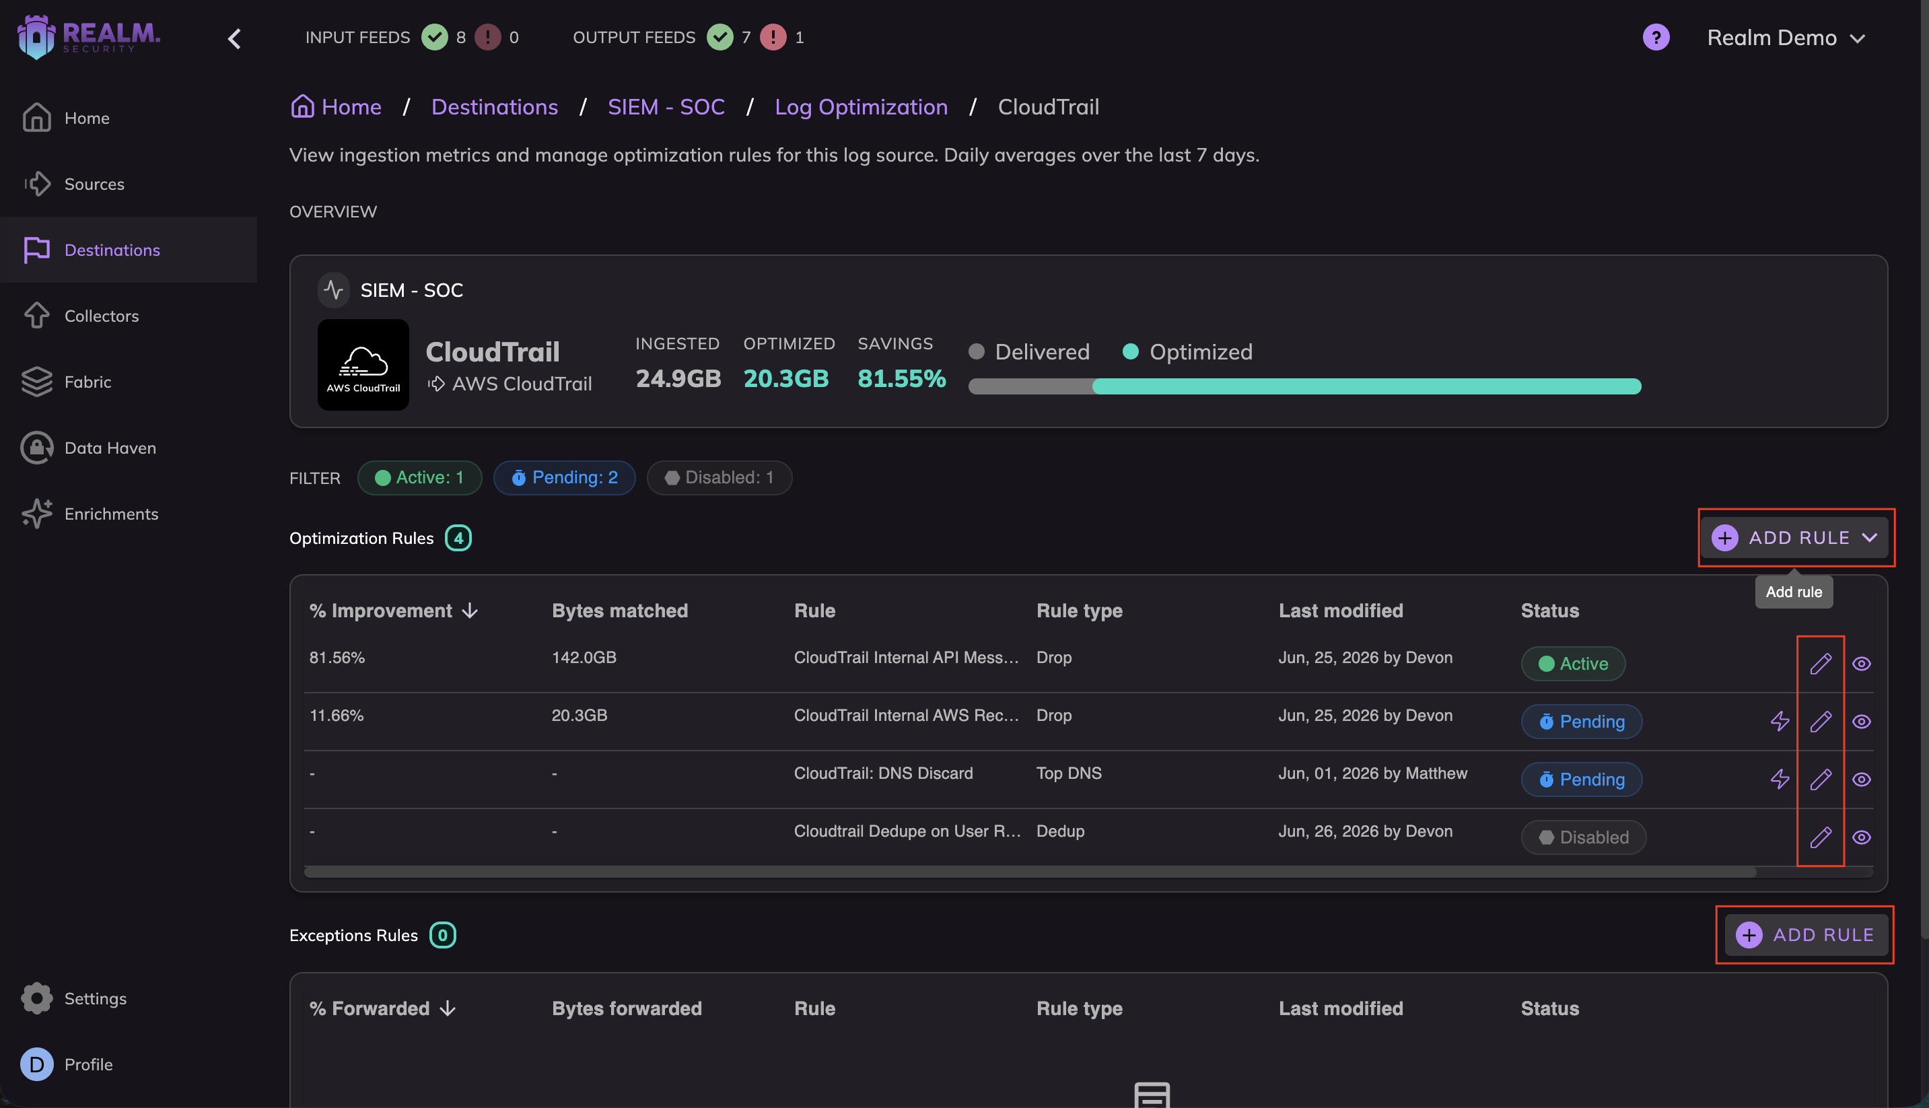
Task: Click pencil icon on Cloudtrail Dedupe rule
Action: pos(1820,837)
